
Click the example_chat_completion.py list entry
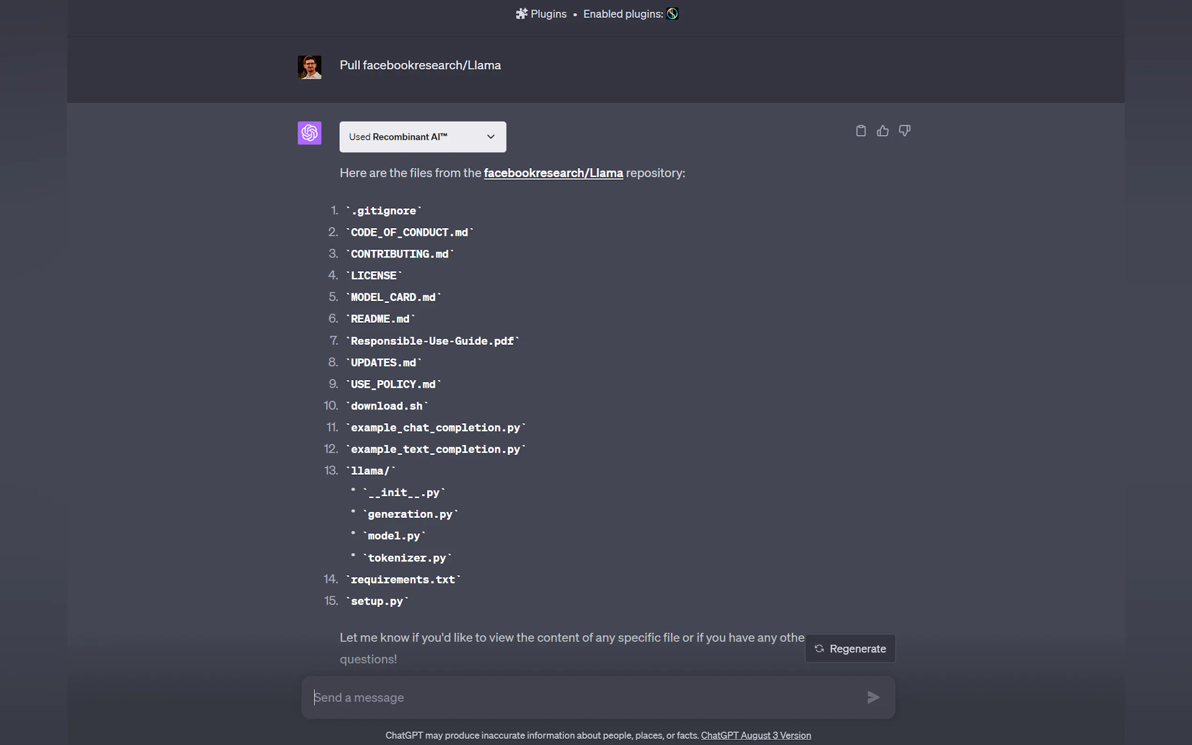pyautogui.click(x=436, y=428)
